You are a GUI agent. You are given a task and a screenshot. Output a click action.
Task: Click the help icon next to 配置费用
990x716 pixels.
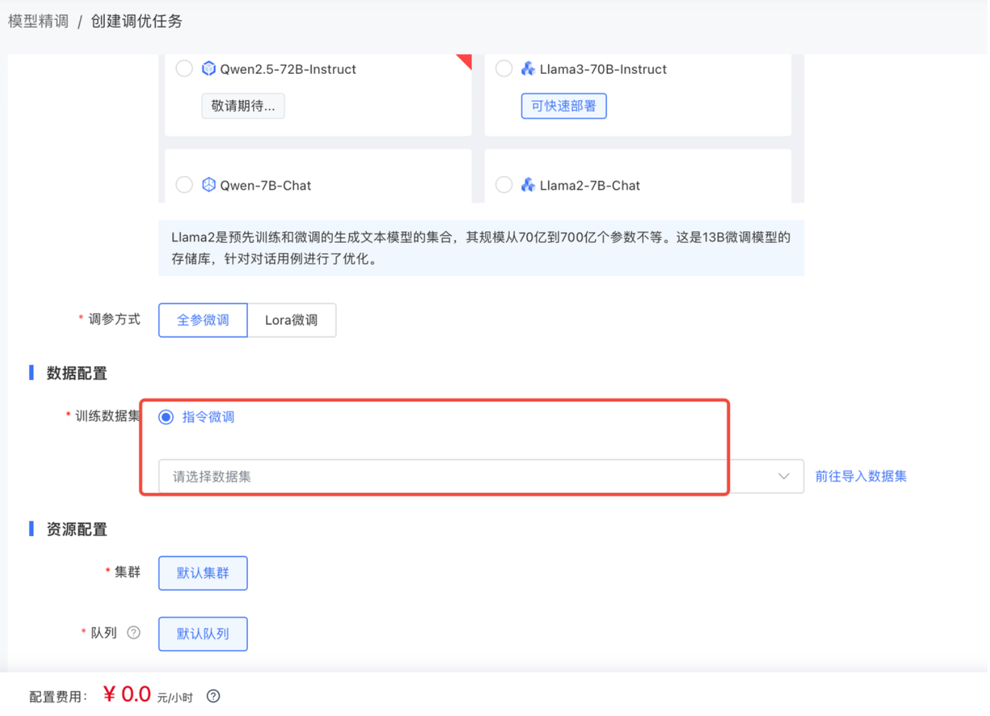(213, 696)
